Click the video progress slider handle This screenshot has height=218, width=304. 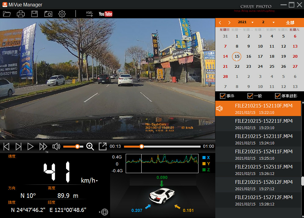(x=142, y=147)
